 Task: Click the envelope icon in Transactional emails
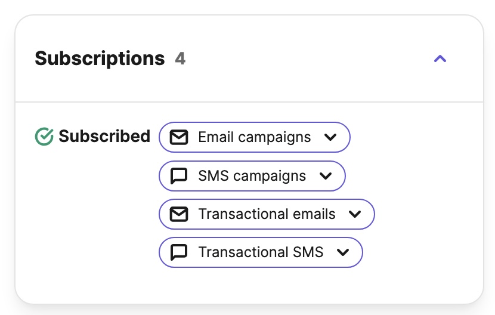point(179,214)
